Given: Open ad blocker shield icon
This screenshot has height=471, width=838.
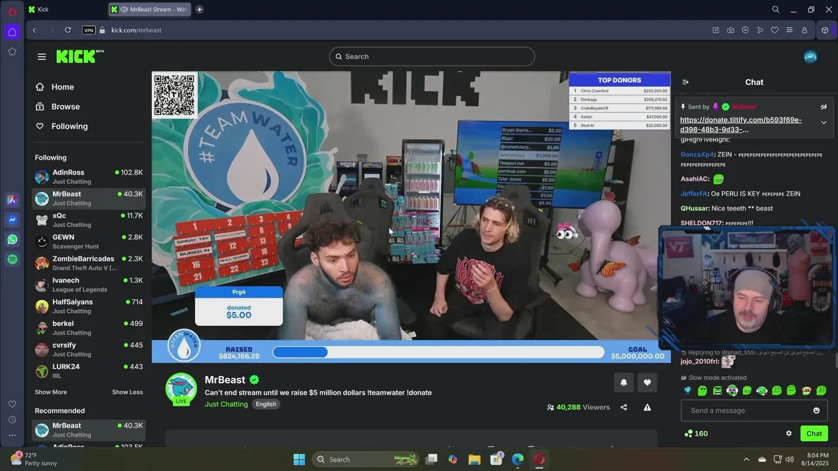Looking at the screenshot, I should pyautogui.click(x=745, y=30).
